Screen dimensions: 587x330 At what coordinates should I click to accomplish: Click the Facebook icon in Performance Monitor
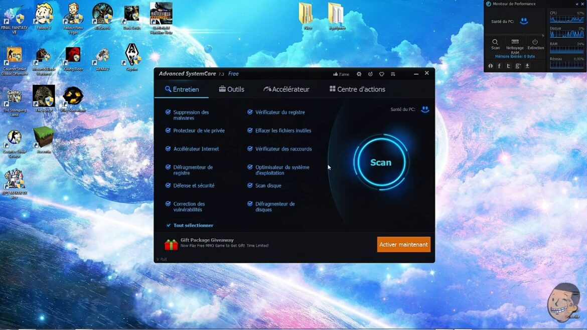(x=499, y=66)
